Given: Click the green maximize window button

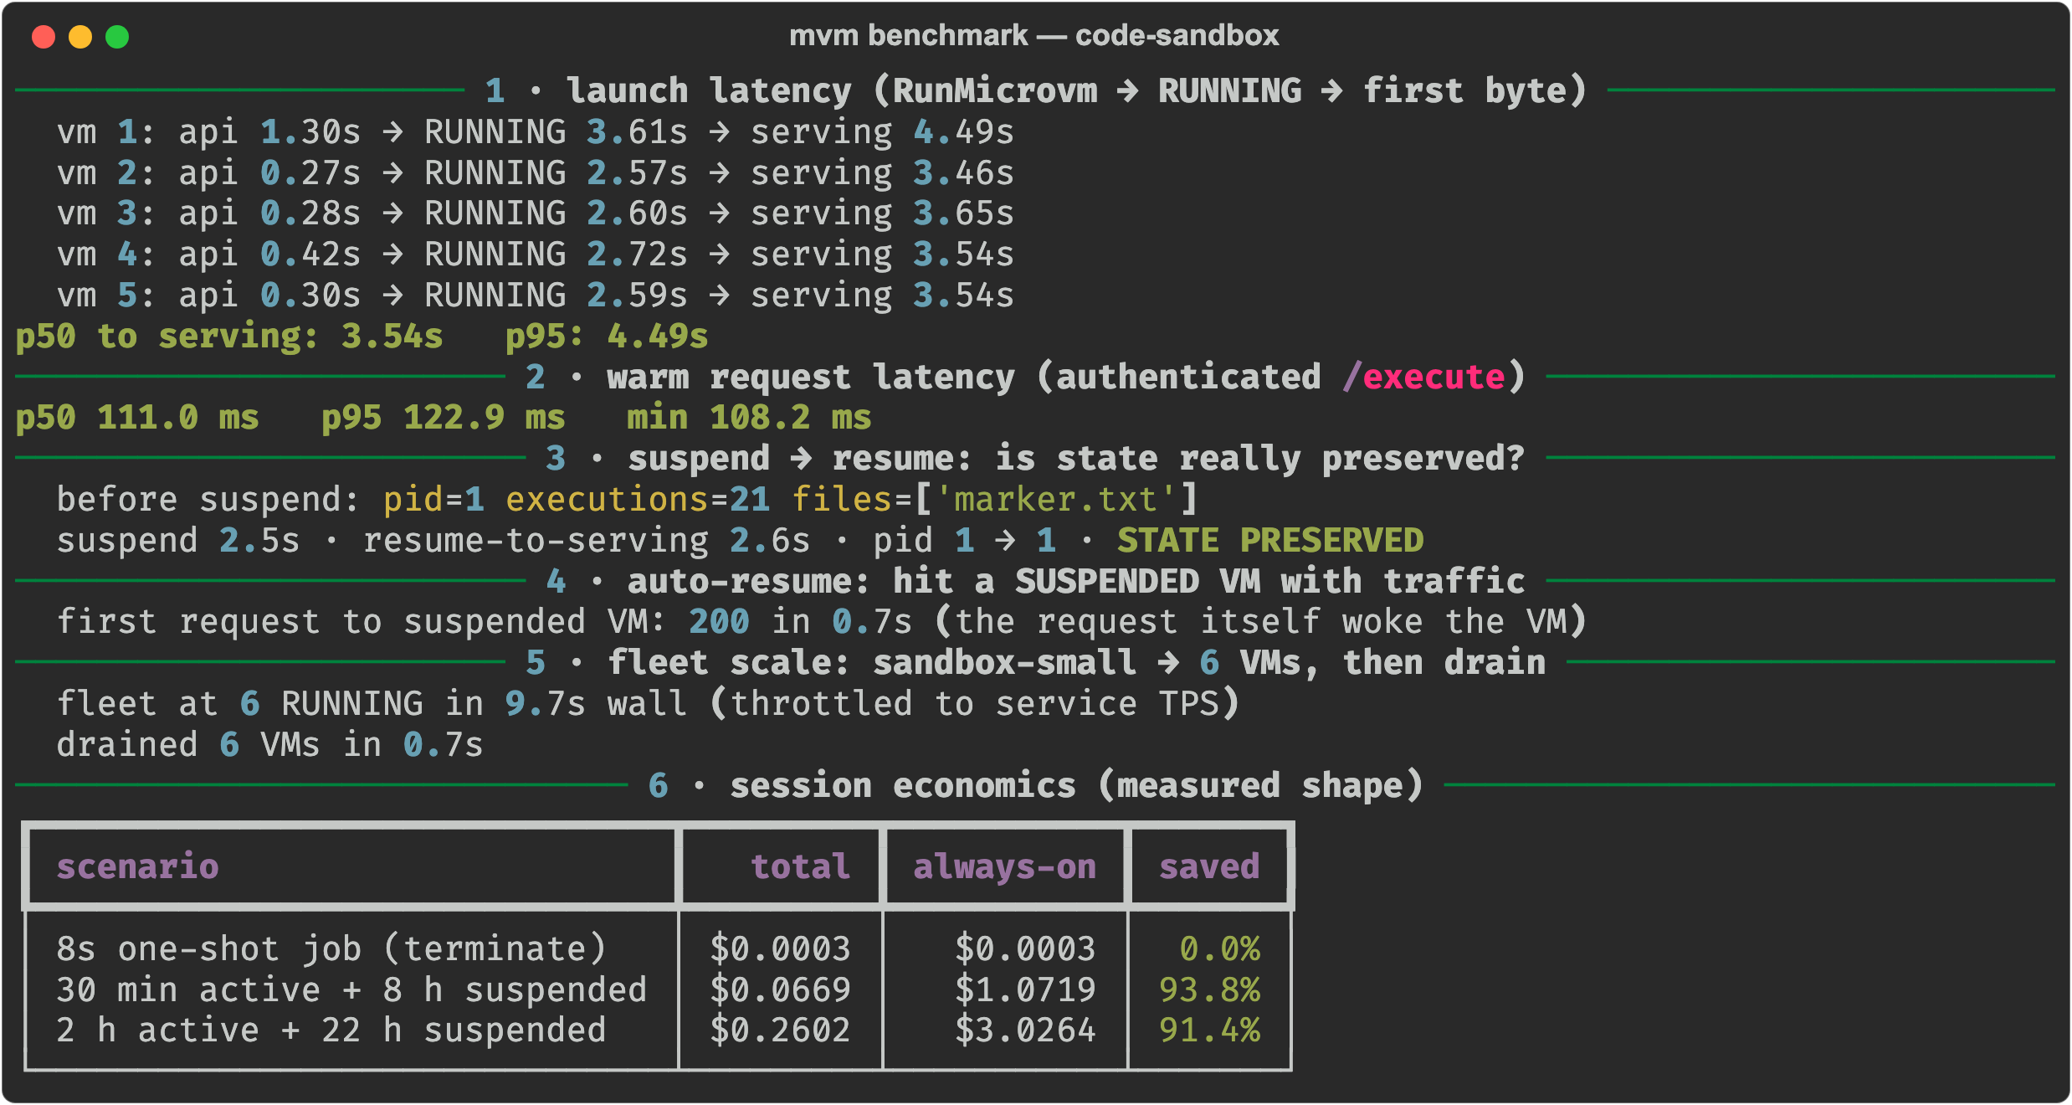Looking at the screenshot, I should tap(117, 37).
